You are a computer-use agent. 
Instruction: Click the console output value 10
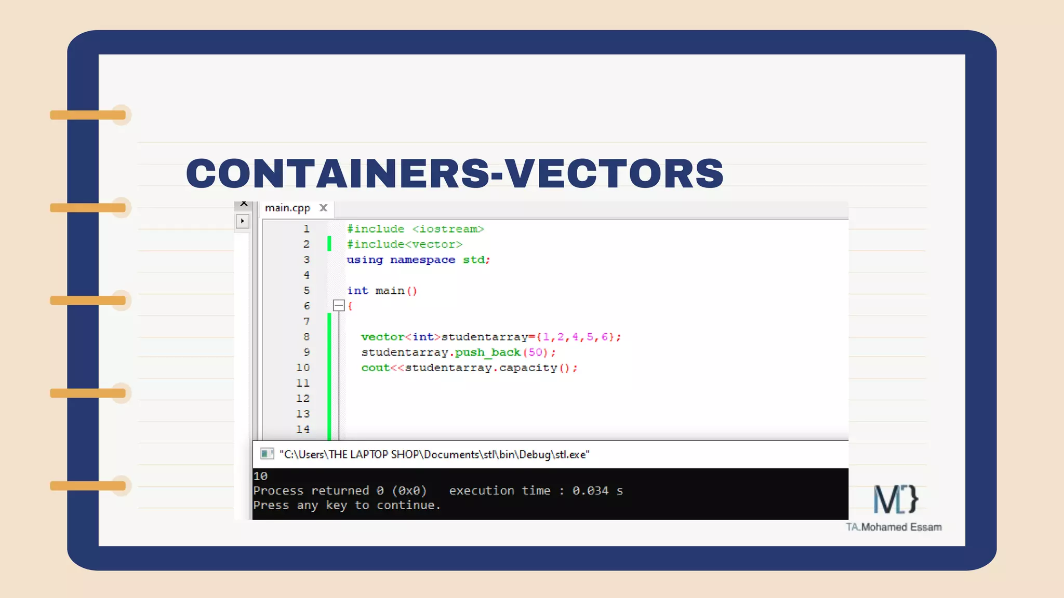pyautogui.click(x=260, y=476)
